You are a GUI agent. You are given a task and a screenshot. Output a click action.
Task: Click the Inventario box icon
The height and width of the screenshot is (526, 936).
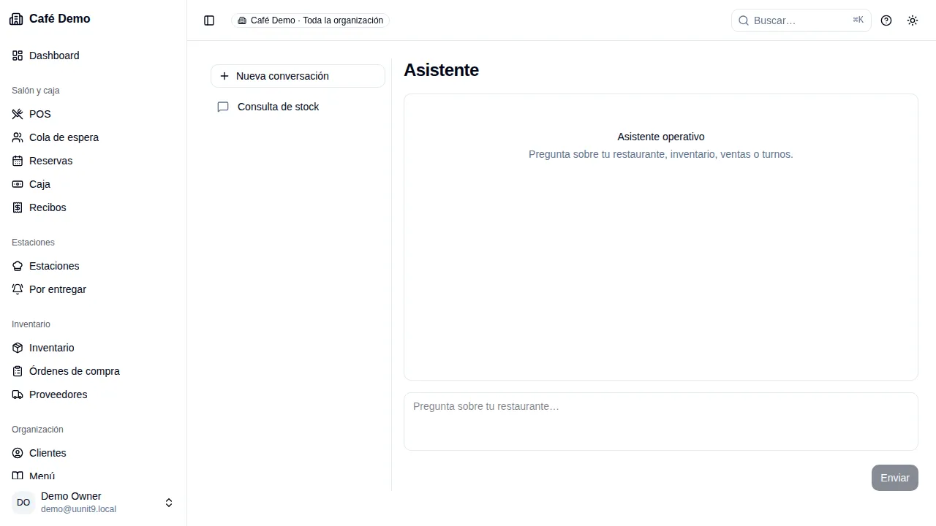[x=18, y=348]
